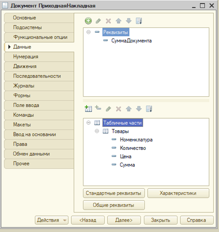Click document icon in title bar

point(5,5)
